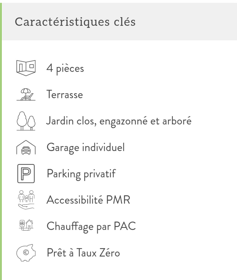Click the piggy bank loan icon
This screenshot has height=280, width=237.
pos(26,253)
